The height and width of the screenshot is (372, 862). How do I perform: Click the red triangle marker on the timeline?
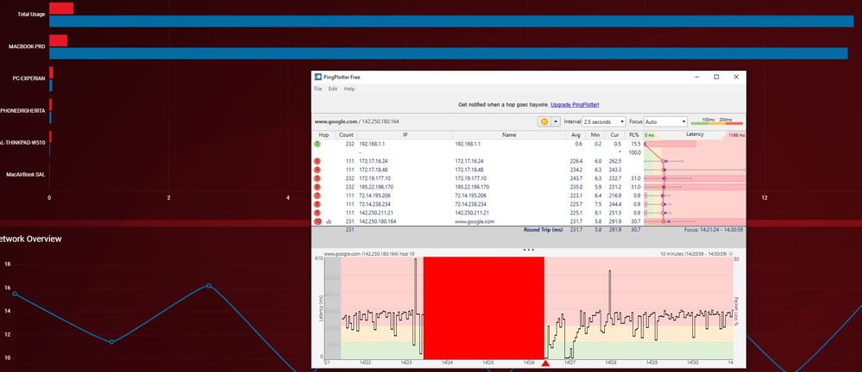(545, 363)
